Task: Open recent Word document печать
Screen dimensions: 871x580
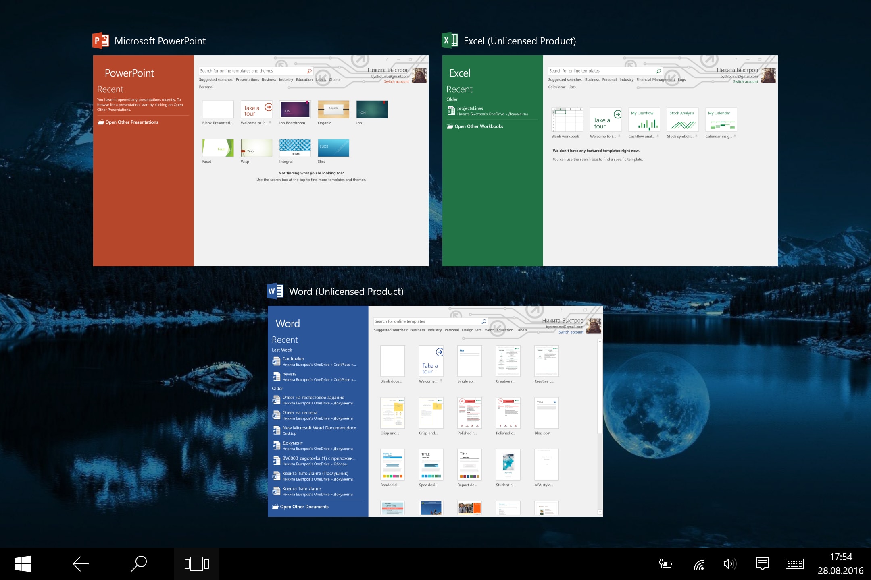Action: pyautogui.click(x=317, y=377)
